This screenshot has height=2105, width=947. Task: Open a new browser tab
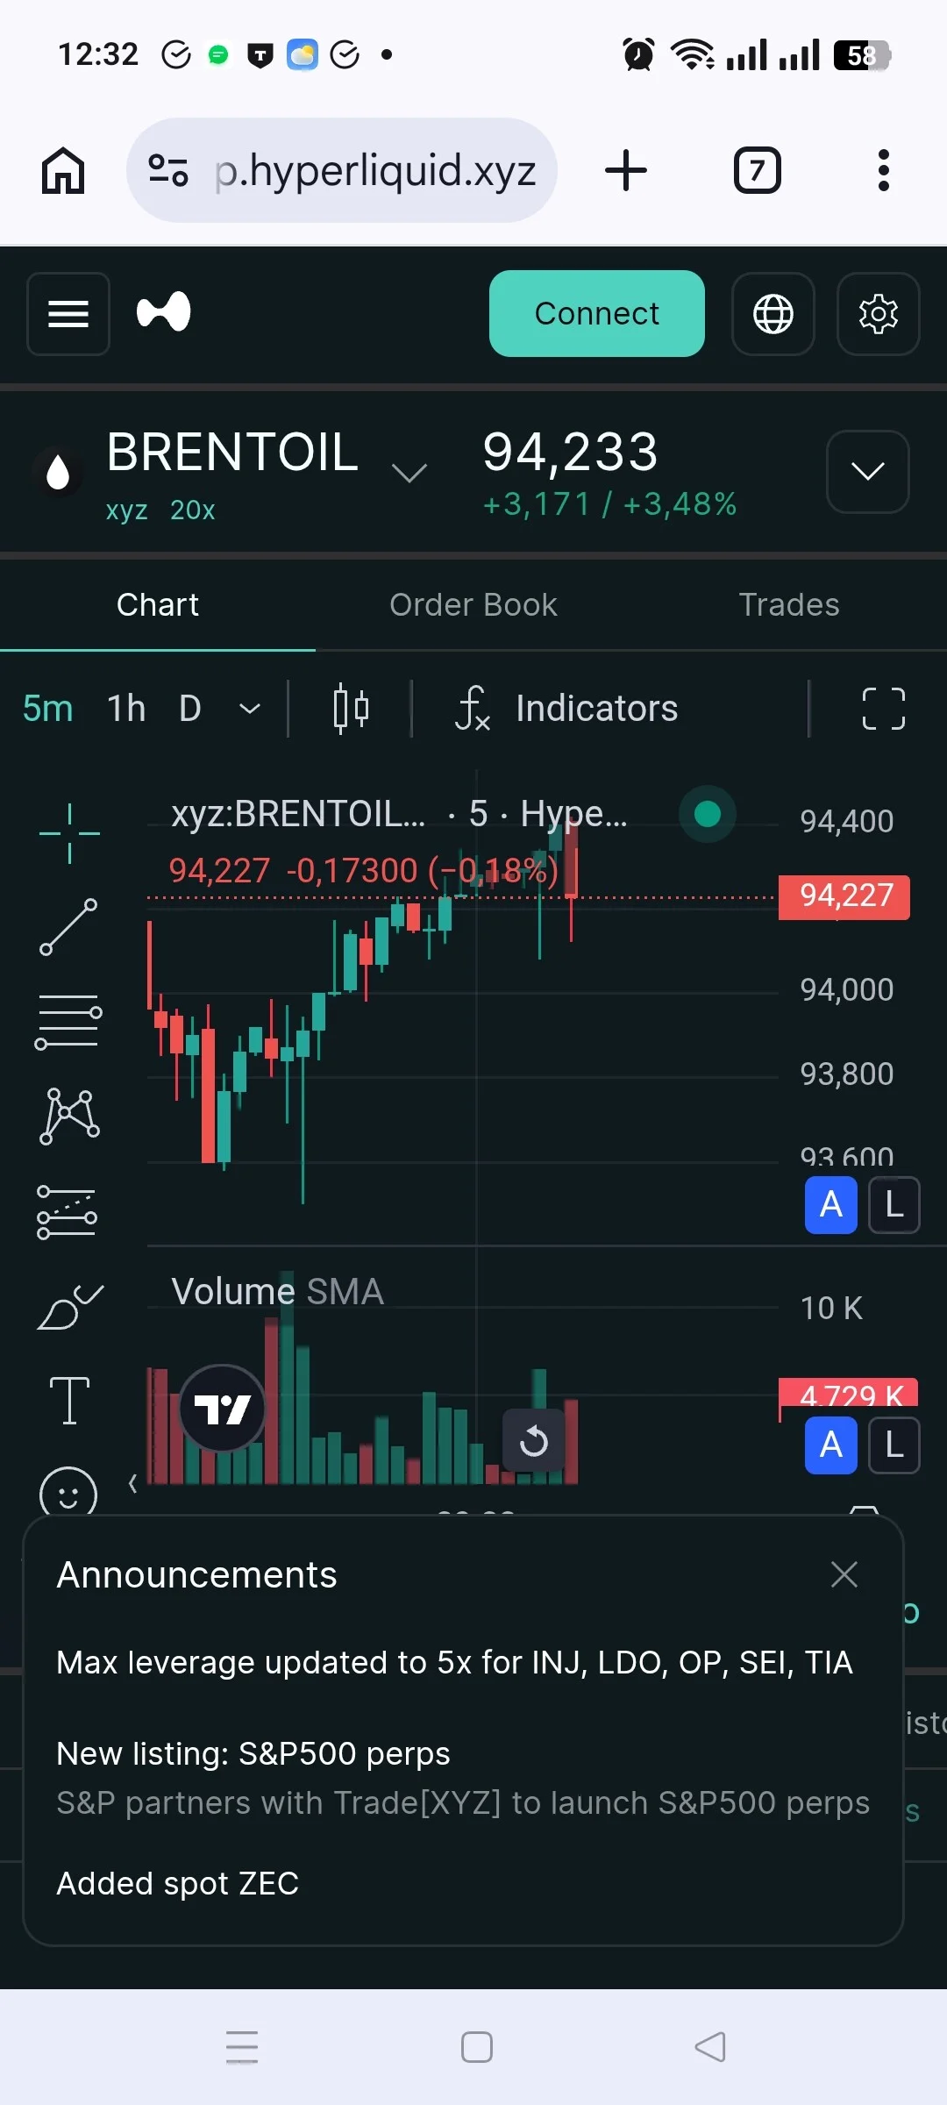click(626, 170)
